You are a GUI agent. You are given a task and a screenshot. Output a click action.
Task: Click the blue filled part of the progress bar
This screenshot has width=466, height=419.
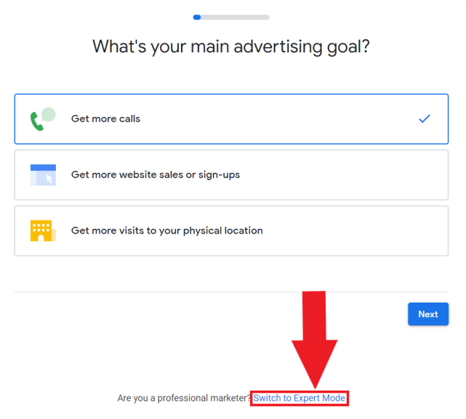[197, 17]
